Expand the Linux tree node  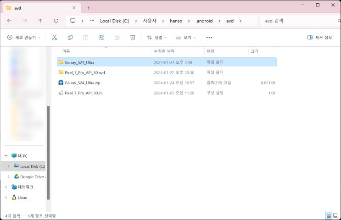pyautogui.click(x=6, y=198)
